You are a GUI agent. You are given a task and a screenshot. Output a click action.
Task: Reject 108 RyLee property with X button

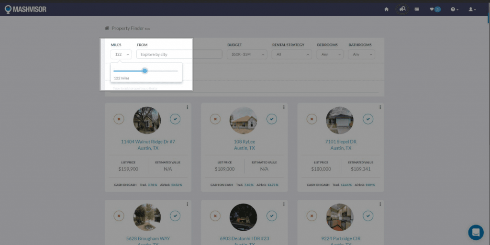215,119
